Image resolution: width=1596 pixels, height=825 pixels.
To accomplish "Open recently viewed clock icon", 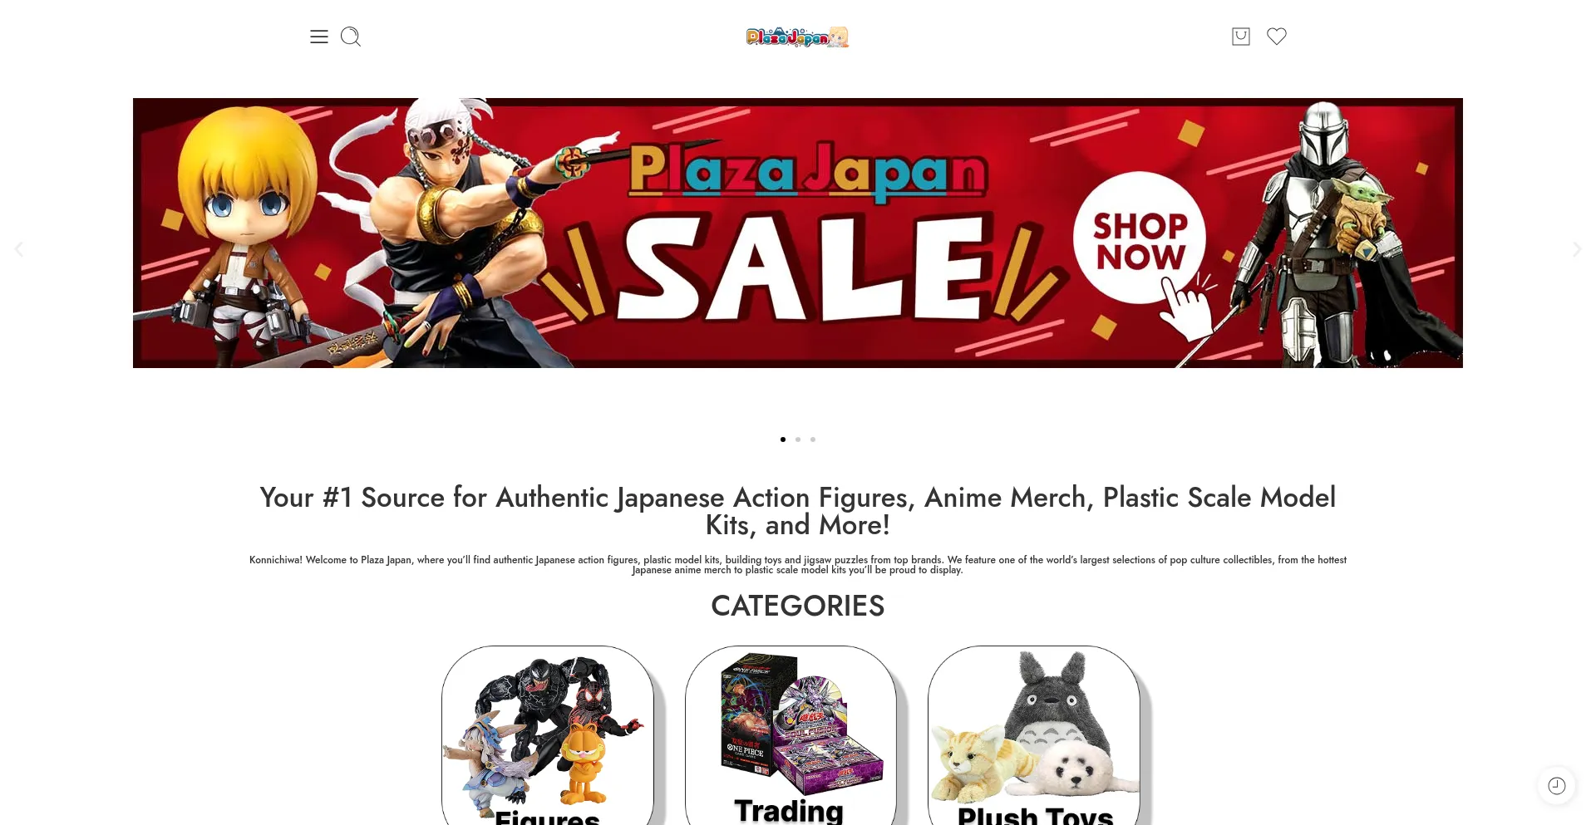I will pos(1557,786).
